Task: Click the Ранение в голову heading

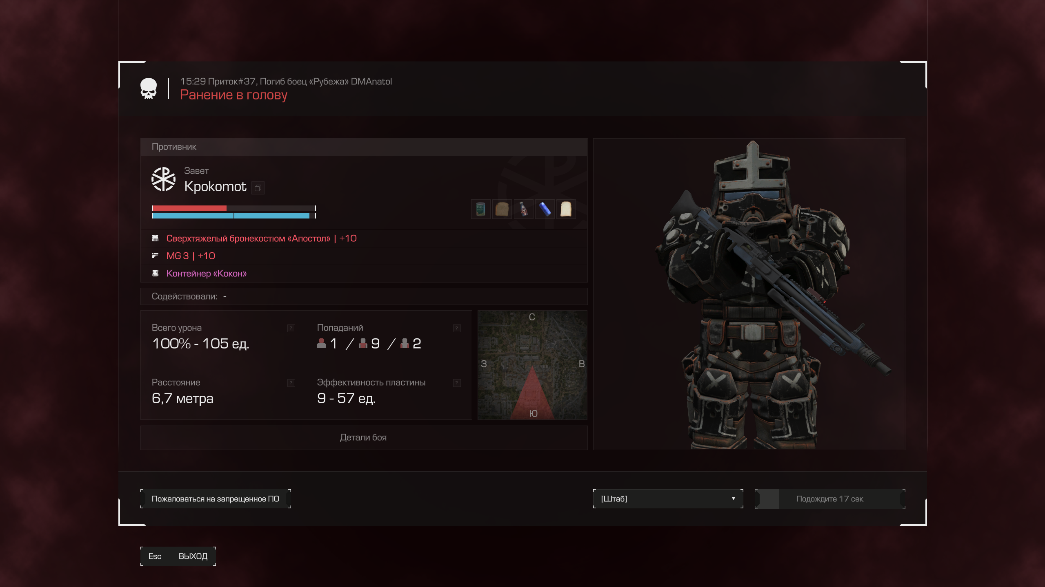Action: [233, 95]
